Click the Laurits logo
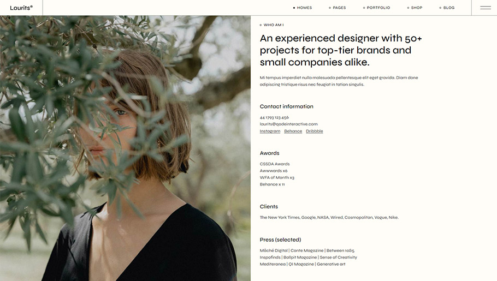 tap(21, 8)
